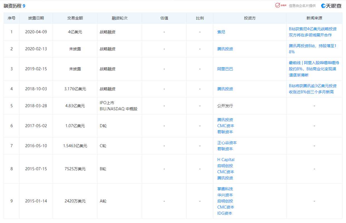Click the 比例 column header
This screenshot has width=346, height=223.
[200, 18]
